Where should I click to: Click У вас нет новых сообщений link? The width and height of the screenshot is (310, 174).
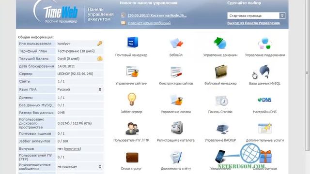pos(149,23)
